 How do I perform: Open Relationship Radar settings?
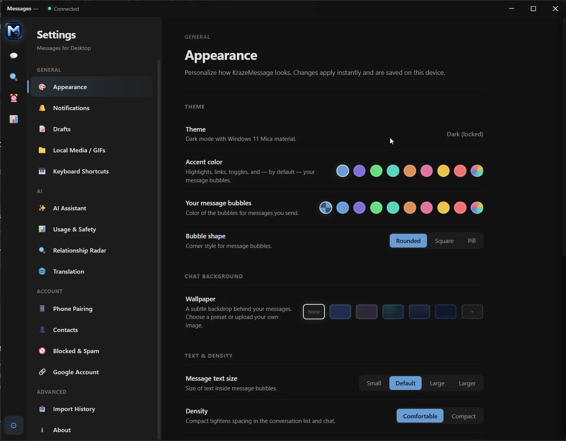(x=92, y=250)
